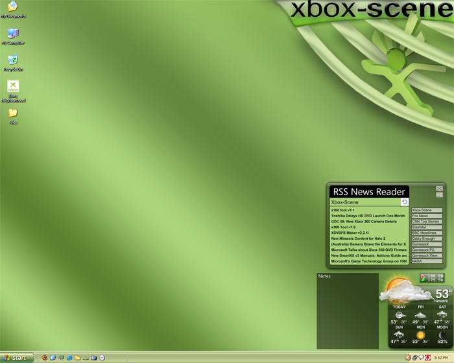454x363 pixels.
Task: Open 'XDVDFS Maker v2.2.1' headline
Action: point(350,233)
